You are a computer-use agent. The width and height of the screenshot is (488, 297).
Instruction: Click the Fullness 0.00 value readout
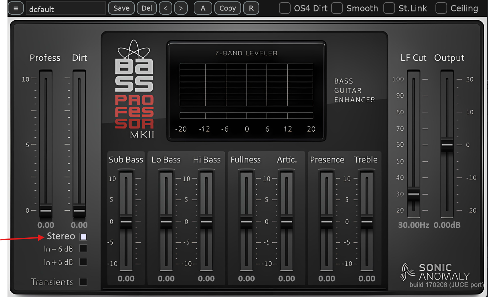246,279
